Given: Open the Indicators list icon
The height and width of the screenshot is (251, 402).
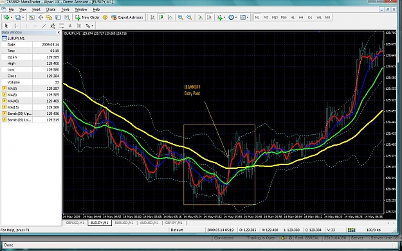Looking at the screenshot, I should pos(219,17).
